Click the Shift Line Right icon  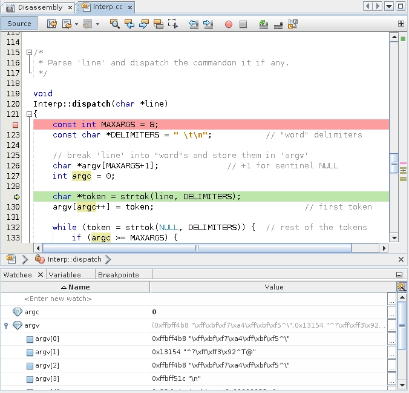click(x=208, y=24)
